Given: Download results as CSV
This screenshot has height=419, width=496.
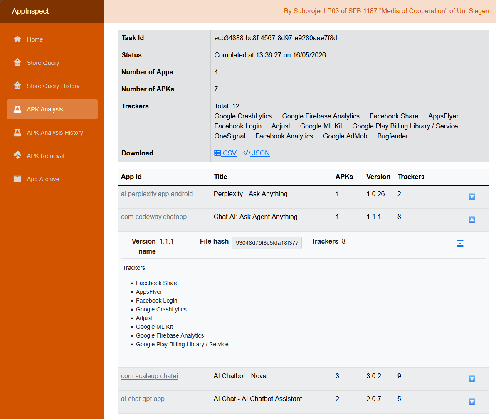Looking at the screenshot, I should click(x=225, y=153).
